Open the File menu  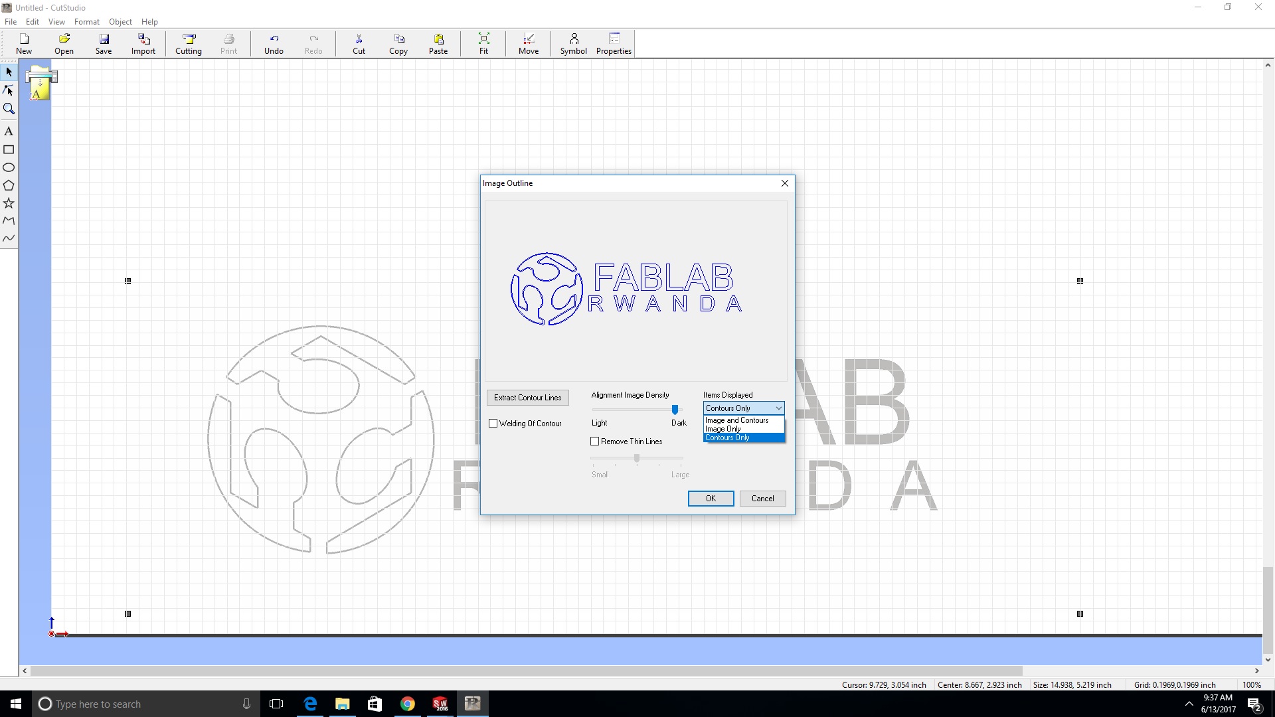coord(11,21)
